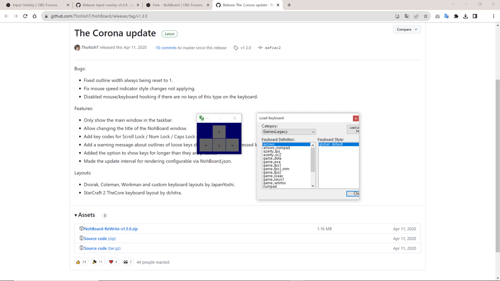
Task: Collapse the Assets section
Action: pos(85,215)
